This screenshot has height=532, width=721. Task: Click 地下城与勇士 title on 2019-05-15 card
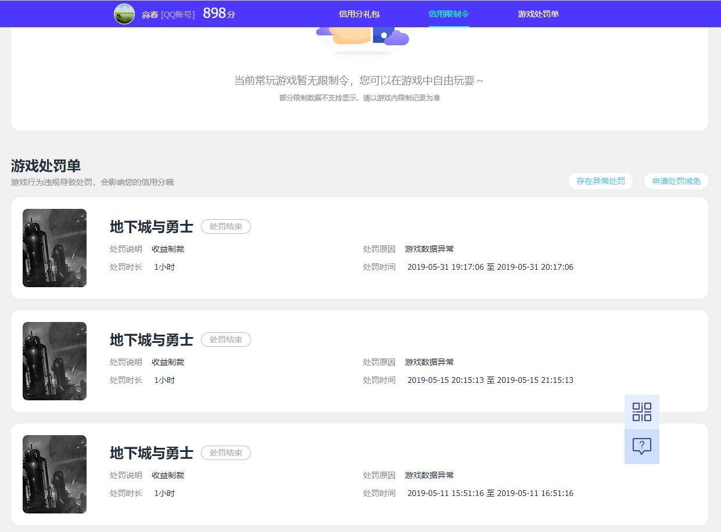(152, 339)
